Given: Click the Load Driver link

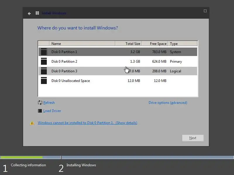Looking at the screenshot, I should point(52,111).
